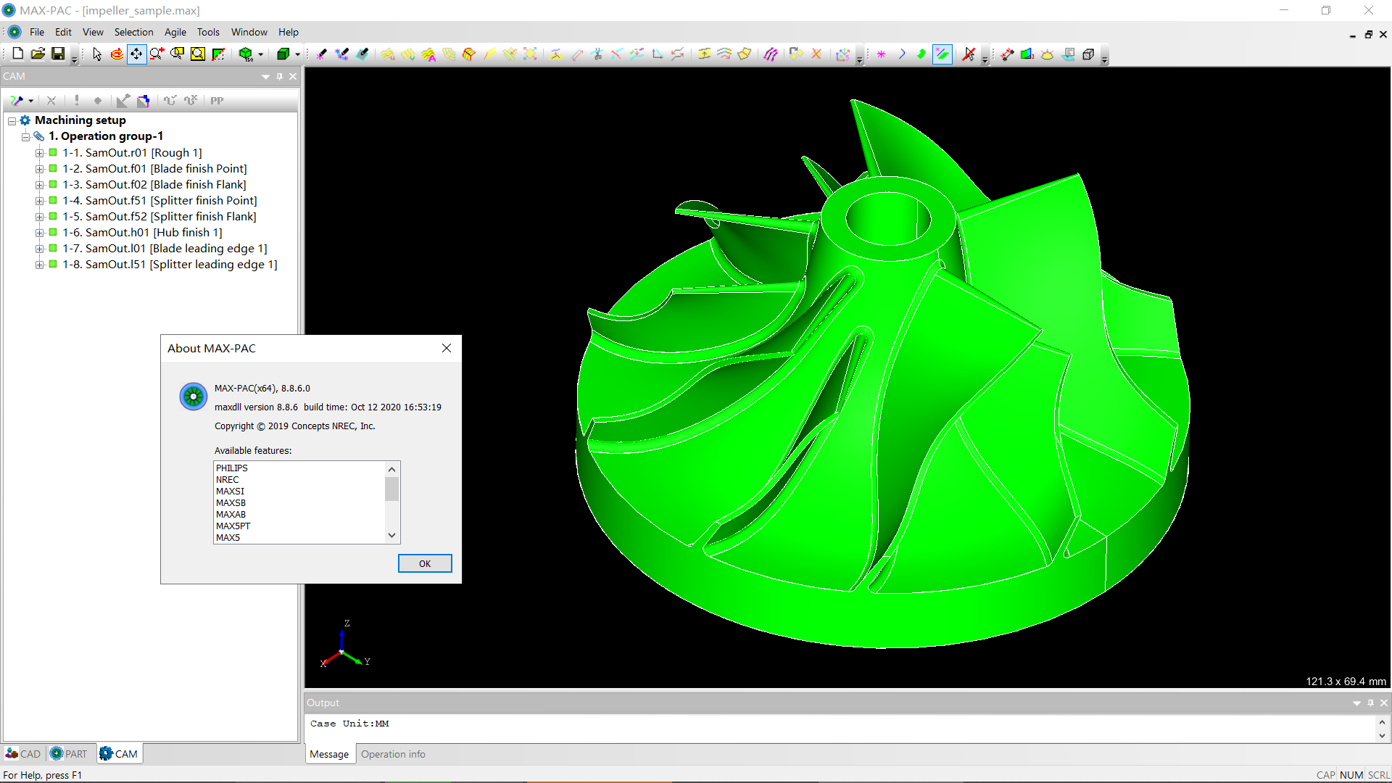Viewport: 1392px width, 783px height.
Task: Click OK in About MAX-PAC dialog
Action: pyautogui.click(x=425, y=563)
